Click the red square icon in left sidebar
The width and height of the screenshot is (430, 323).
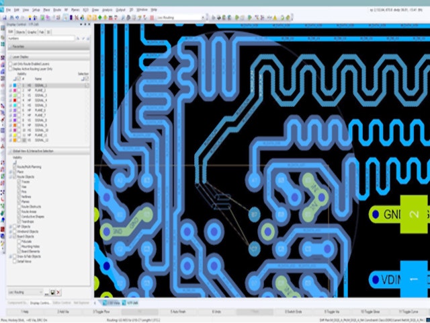click(x=3, y=229)
